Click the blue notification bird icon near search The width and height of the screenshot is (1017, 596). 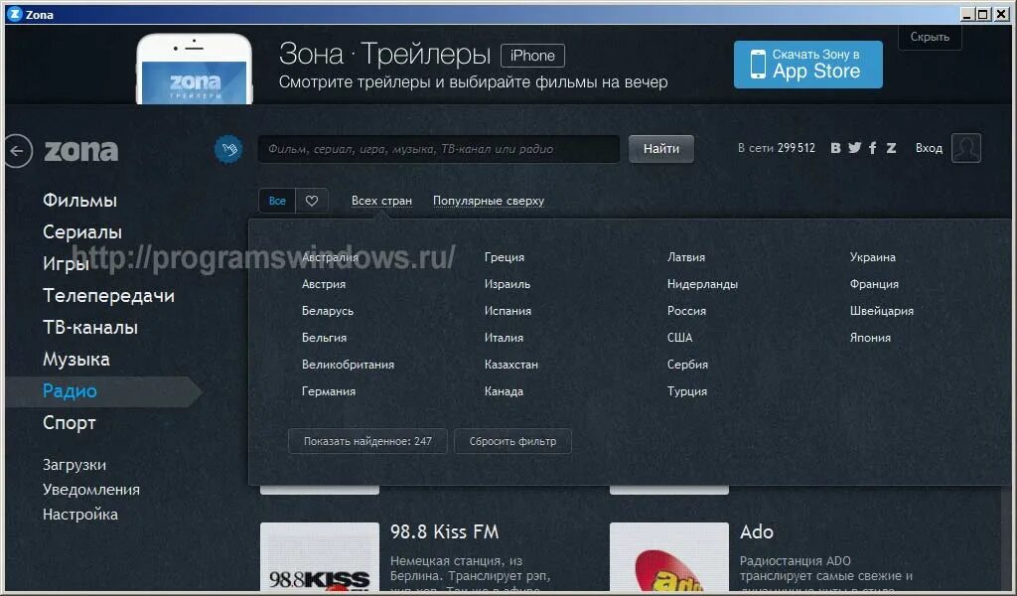tap(230, 147)
